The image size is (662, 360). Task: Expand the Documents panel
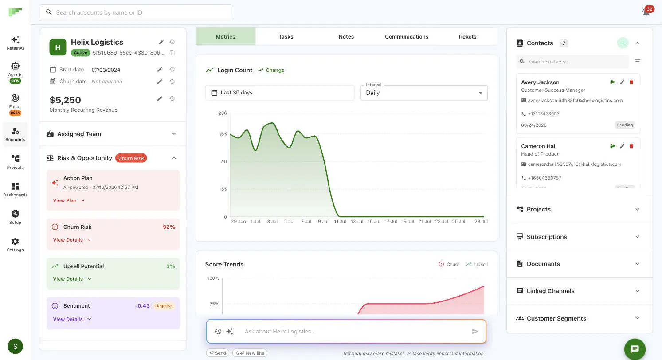point(579,264)
